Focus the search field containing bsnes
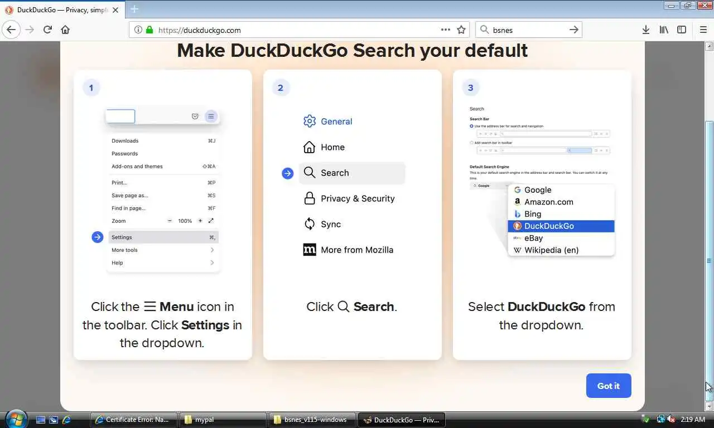Image resolution: width=714 pixels, height=428 pixels. pyautogui.click(x=529, y=30)
